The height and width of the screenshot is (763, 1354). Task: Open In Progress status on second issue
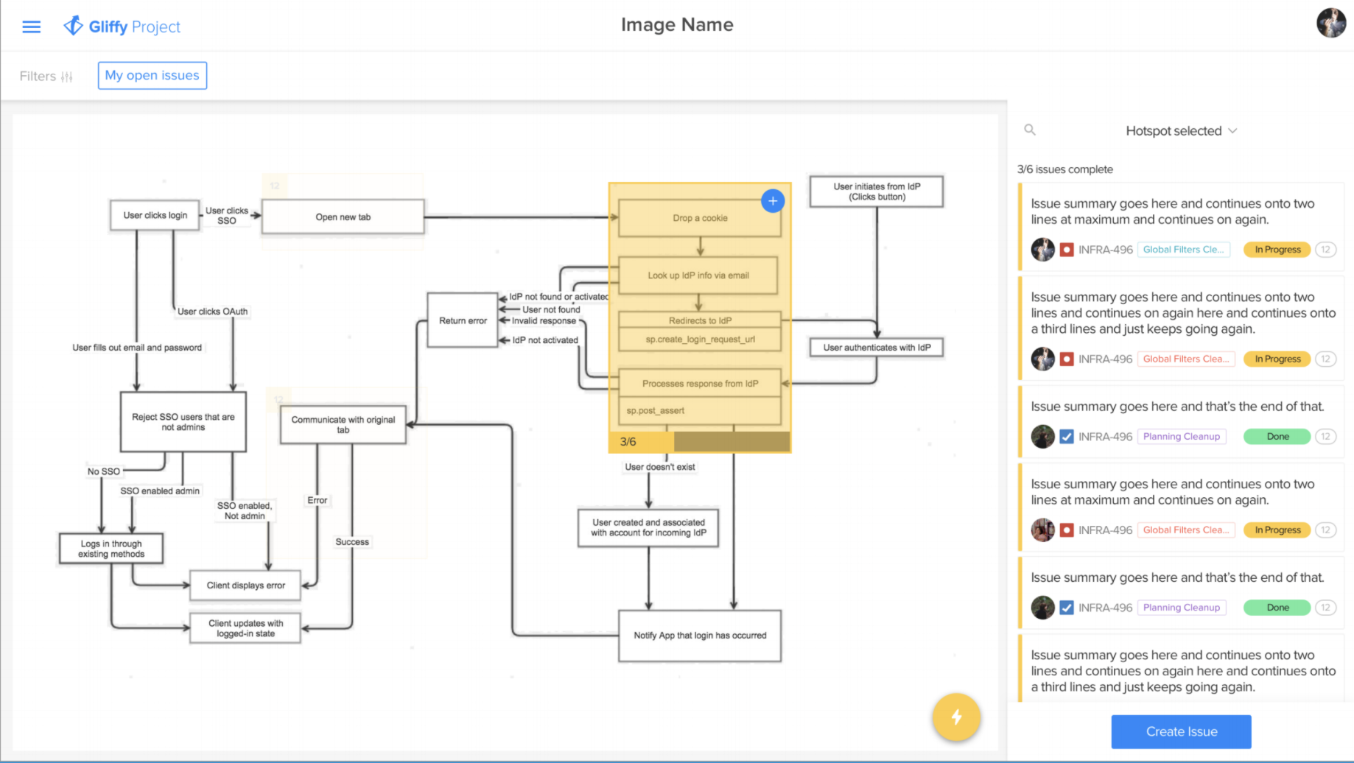point(1277,359)
